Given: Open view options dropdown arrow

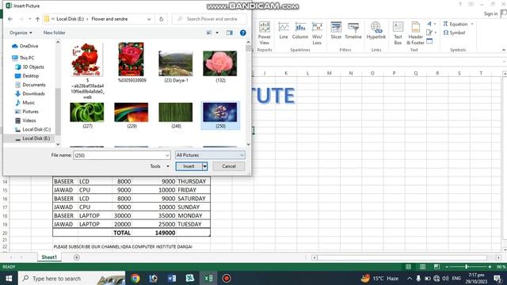Looking at the screenshot, I should click(x=217, y=32).
